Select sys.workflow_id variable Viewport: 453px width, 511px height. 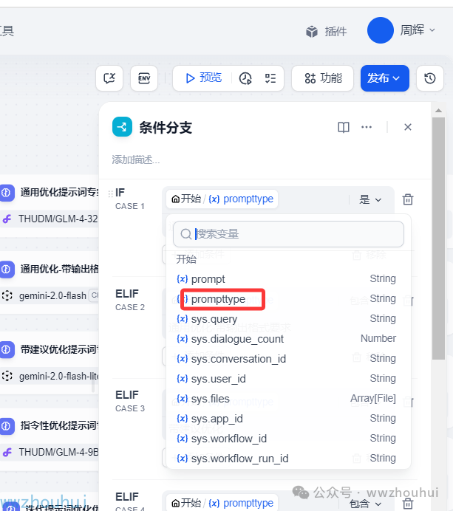(x=286, y=439)
